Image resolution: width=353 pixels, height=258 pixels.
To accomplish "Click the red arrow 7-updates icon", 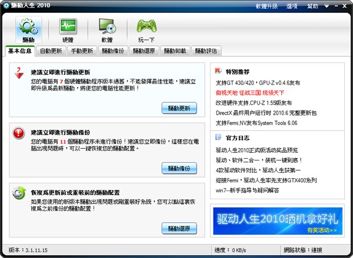I will [19, 73].
